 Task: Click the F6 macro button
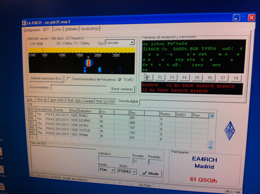[x=210, y=78]
